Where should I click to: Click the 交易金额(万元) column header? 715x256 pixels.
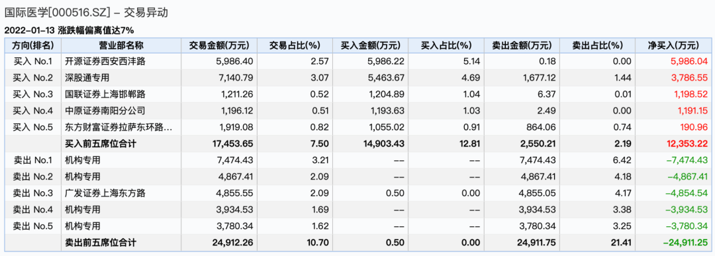(220, 46)
